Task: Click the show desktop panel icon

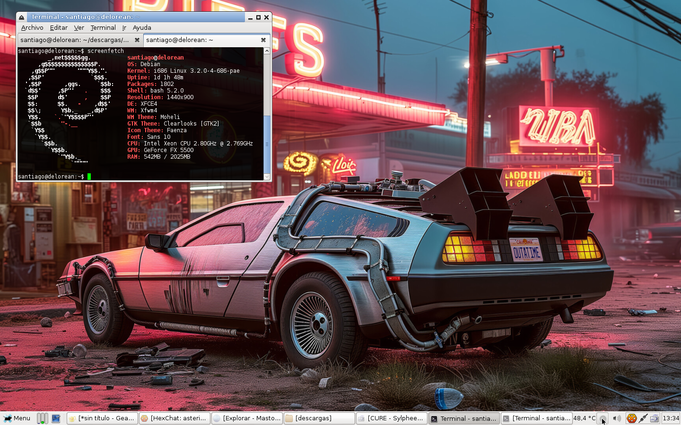Action: click(x=56, y=418)
